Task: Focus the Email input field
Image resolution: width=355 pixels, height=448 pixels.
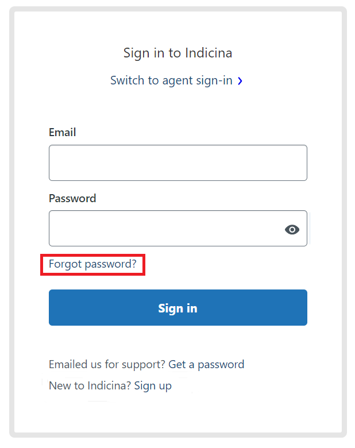Action: pyautogui.click(x=177, y=163)
